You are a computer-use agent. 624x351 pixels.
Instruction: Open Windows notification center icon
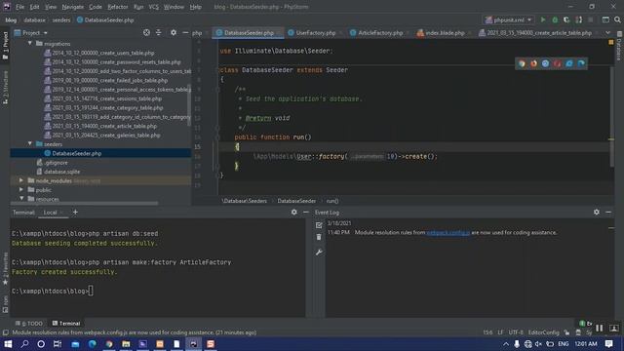[x=608, y=344]
